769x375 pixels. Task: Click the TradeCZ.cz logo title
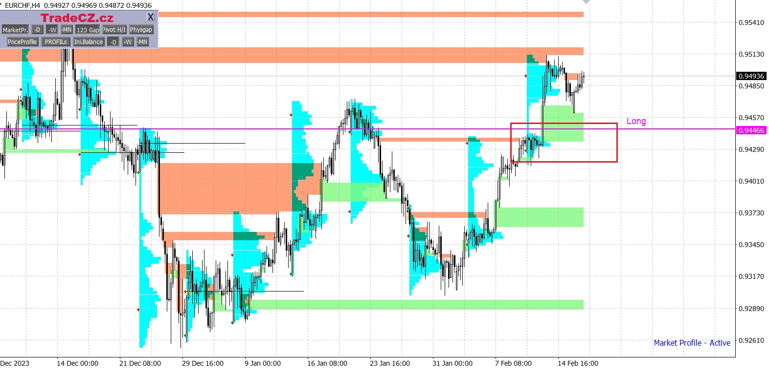(x=77, y=18)
